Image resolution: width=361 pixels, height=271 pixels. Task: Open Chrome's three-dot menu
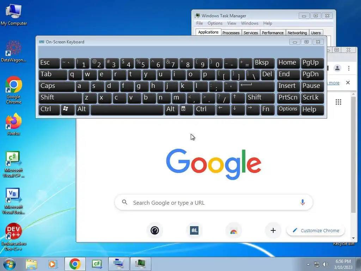[x=349, y=68]
